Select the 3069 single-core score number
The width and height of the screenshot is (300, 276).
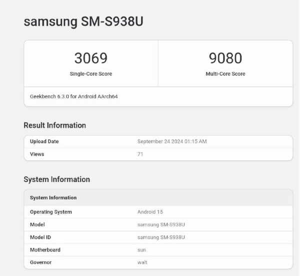point(90,58)
